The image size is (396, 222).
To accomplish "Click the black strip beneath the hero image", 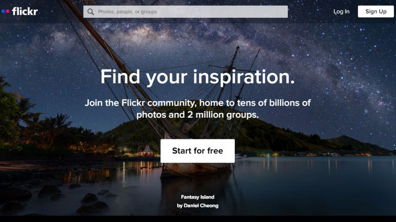I will [198, 219].
